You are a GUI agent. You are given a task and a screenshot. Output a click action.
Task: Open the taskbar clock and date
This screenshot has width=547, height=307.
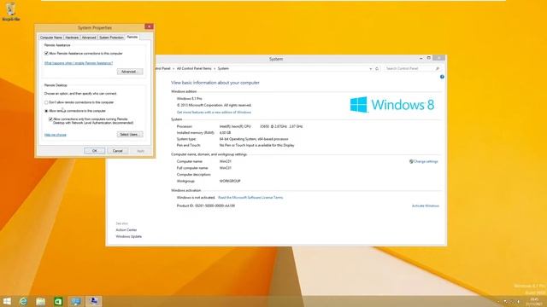533,301
